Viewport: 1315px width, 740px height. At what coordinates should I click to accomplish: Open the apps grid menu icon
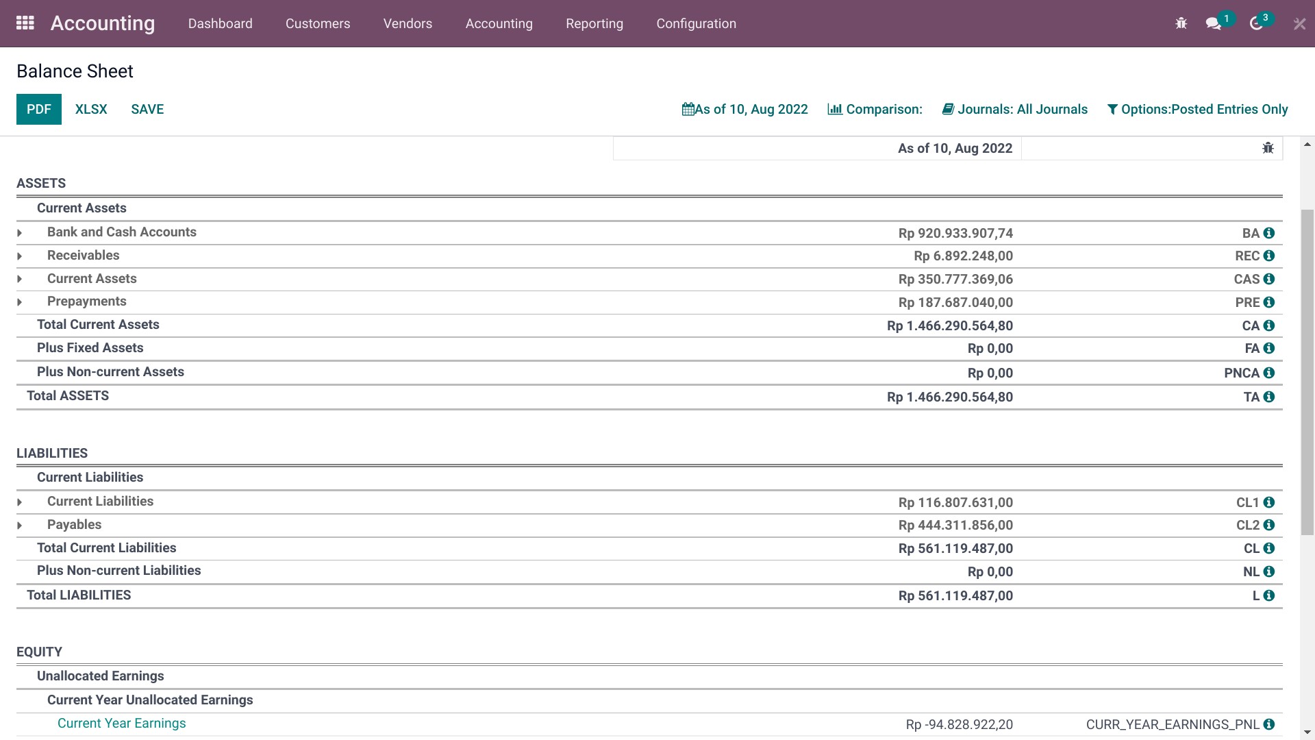25,23
